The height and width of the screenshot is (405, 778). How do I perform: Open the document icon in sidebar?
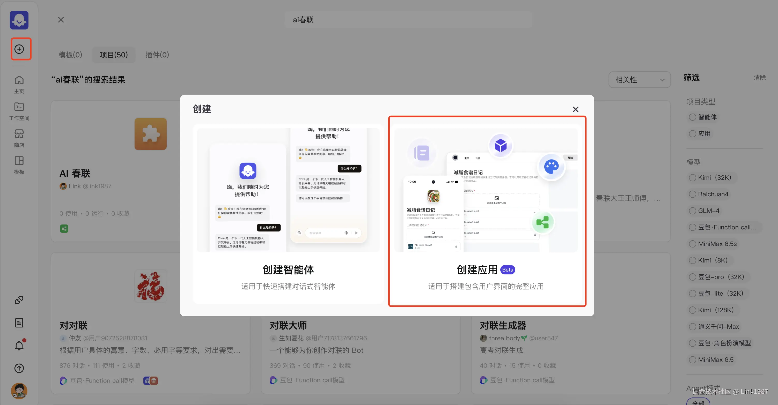click(x=19, y=322)
